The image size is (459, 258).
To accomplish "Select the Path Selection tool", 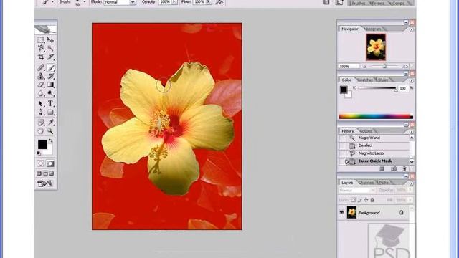I will pos(41,103).
